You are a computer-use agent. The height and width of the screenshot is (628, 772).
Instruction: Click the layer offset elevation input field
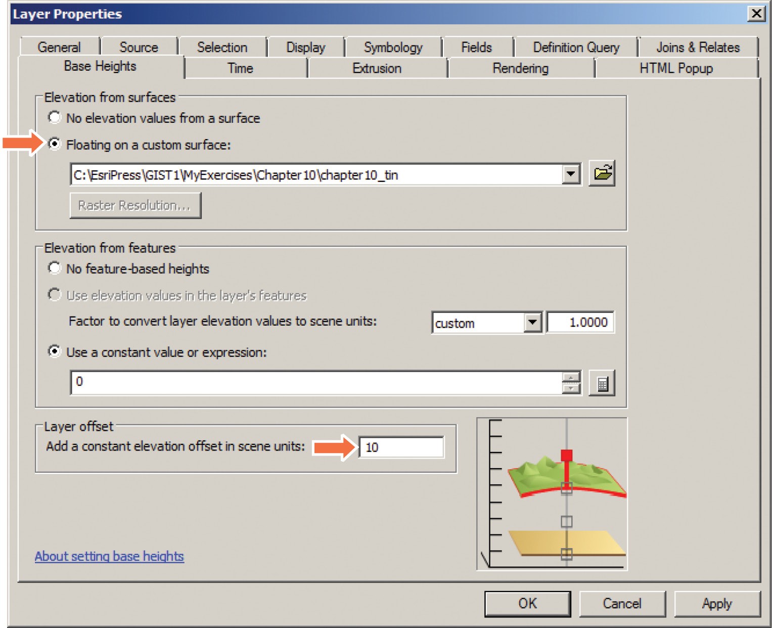[401, 447]
